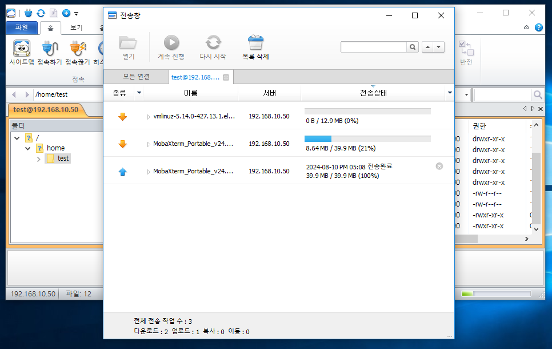Click the previous result up arrow button
The height and width of the screenshot is (349, 552).
coord(427,47)
